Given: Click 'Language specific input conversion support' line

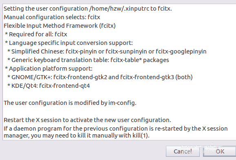Looking at the screenshot, I should pos(69,43).
